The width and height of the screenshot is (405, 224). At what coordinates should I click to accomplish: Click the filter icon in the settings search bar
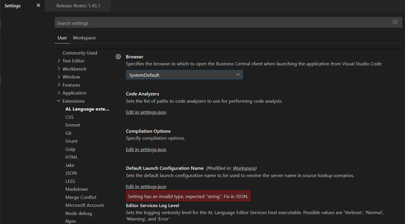(395, 22)
